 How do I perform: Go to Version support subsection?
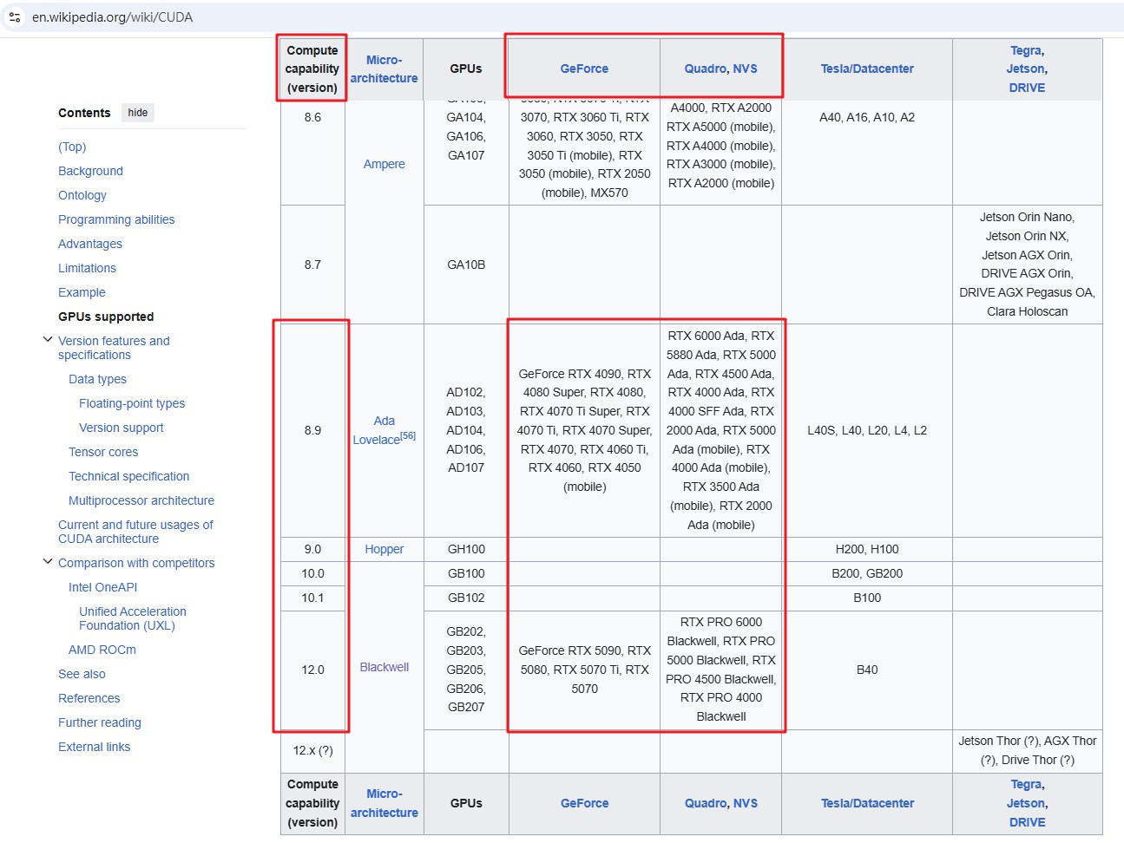[121, 428]
